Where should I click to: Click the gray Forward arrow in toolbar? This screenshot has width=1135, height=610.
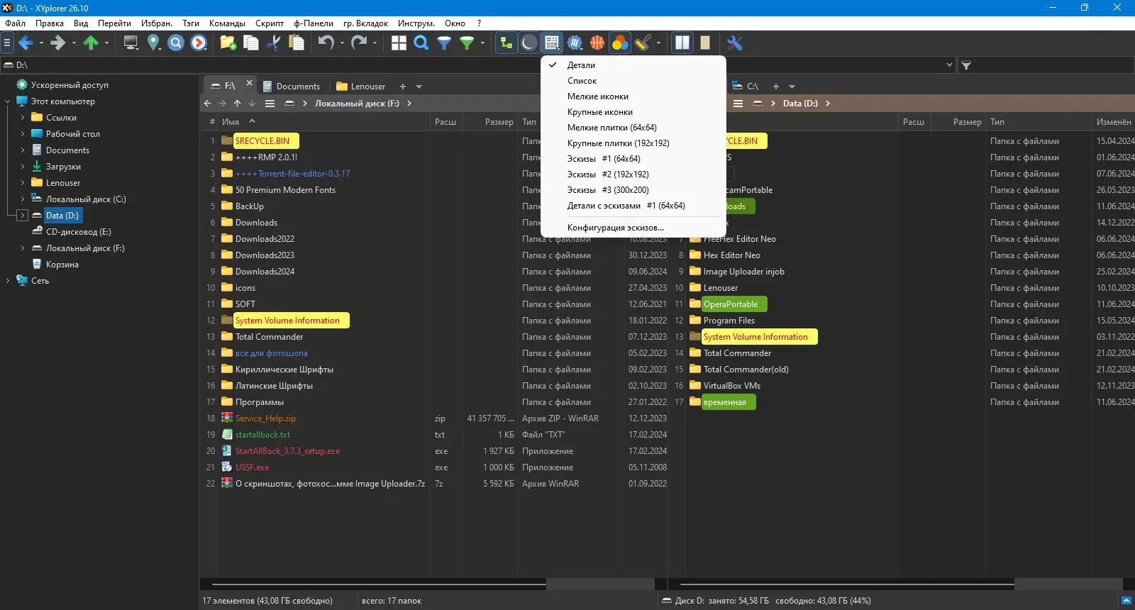point(58,43)
